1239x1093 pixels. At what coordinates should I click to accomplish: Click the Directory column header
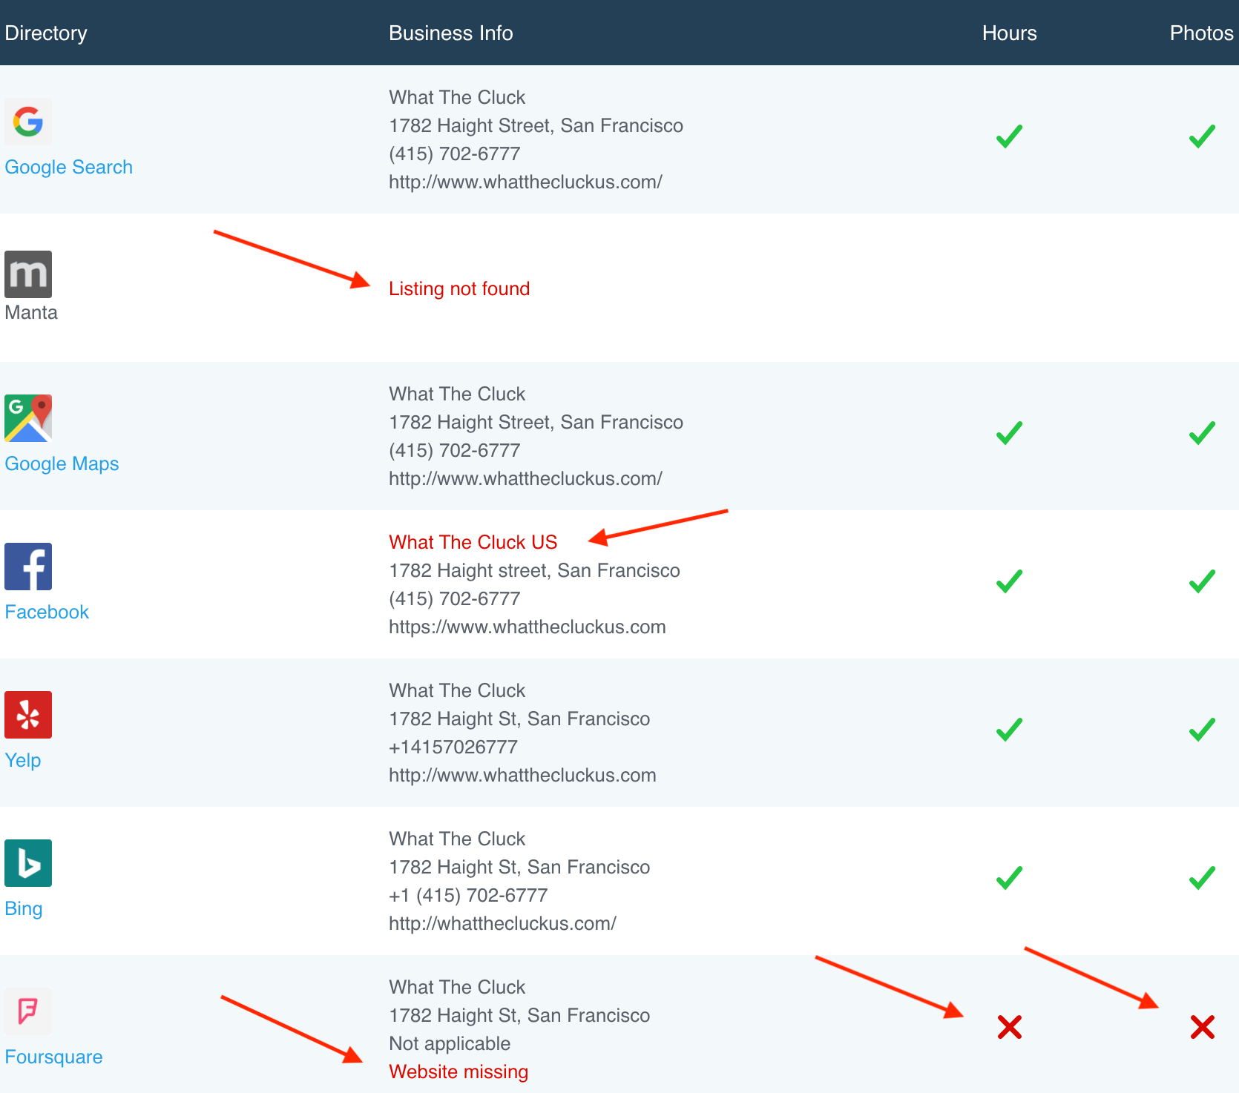pyautogui.click(x=46, y=33)
